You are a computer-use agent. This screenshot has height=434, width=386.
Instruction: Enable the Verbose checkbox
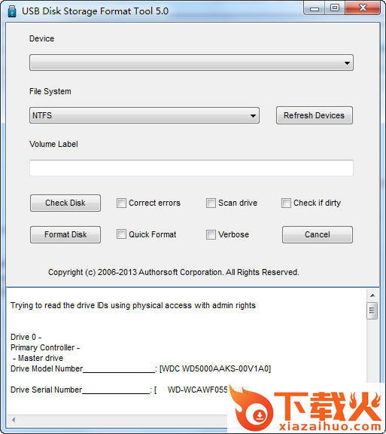pos(211,235)
